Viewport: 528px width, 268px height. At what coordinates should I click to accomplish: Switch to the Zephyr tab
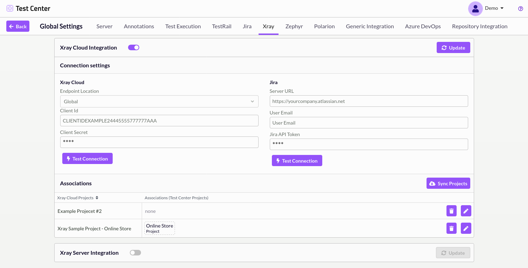pos(294,27)
